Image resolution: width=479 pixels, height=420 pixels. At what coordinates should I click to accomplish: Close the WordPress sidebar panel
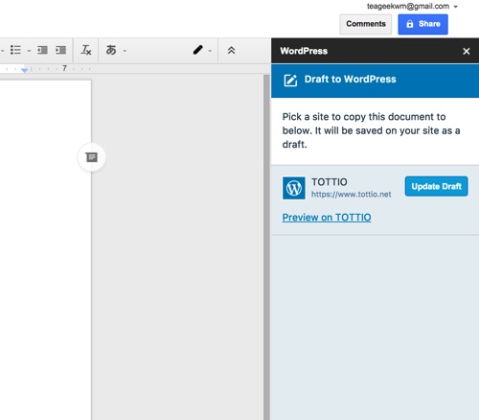pyautogui.click(x=467, y=51)
